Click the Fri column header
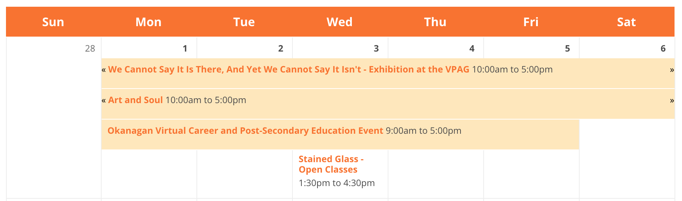Screen dimensions: 682x201 (531, 22)
